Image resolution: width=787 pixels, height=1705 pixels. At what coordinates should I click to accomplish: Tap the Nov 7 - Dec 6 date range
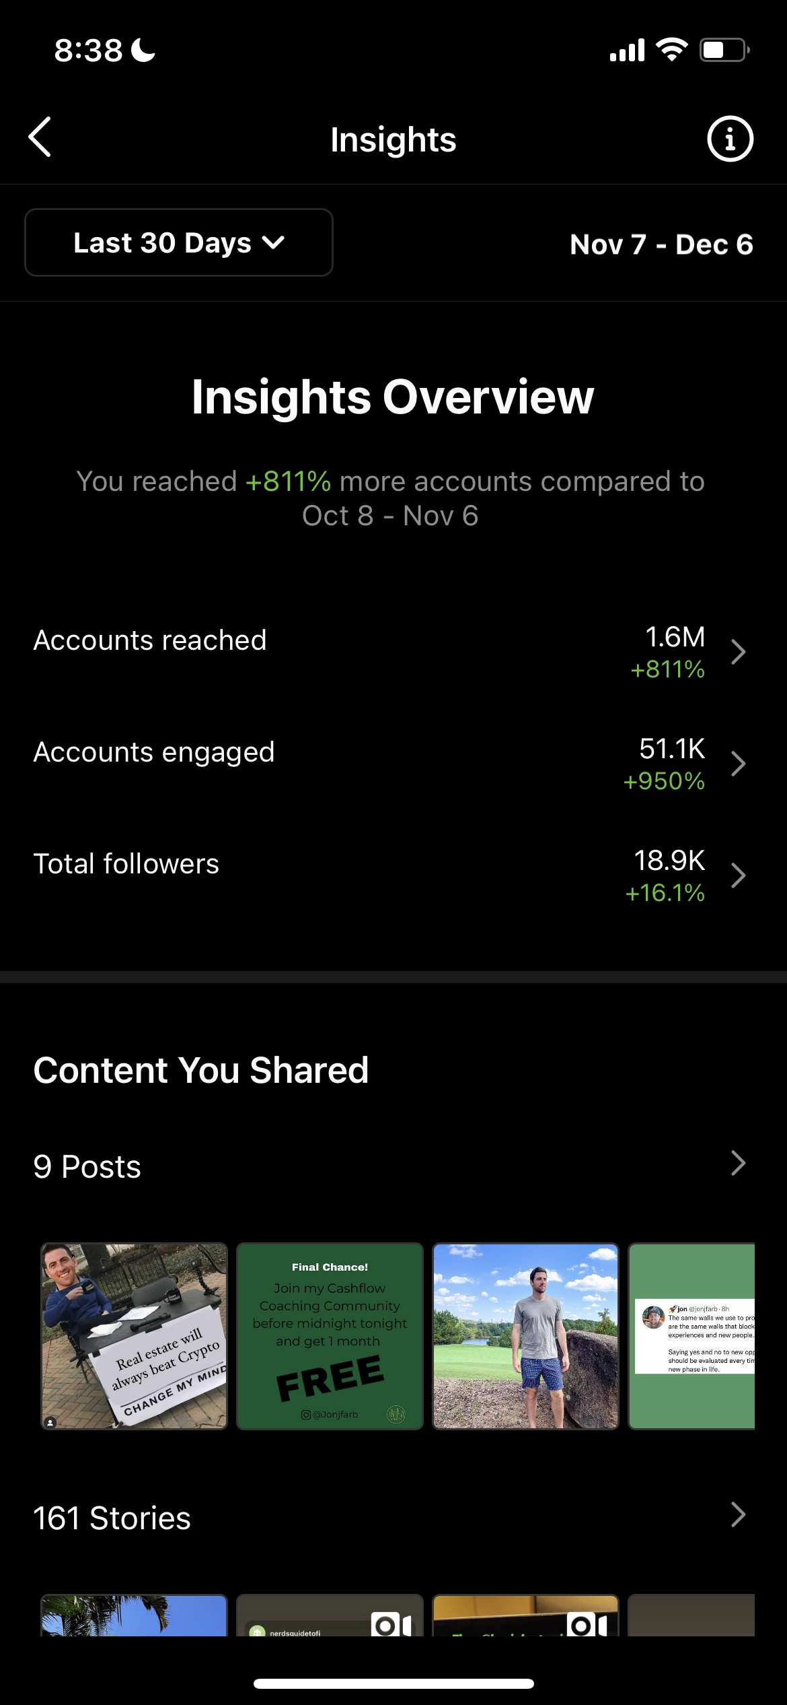[x=661, y=244]
